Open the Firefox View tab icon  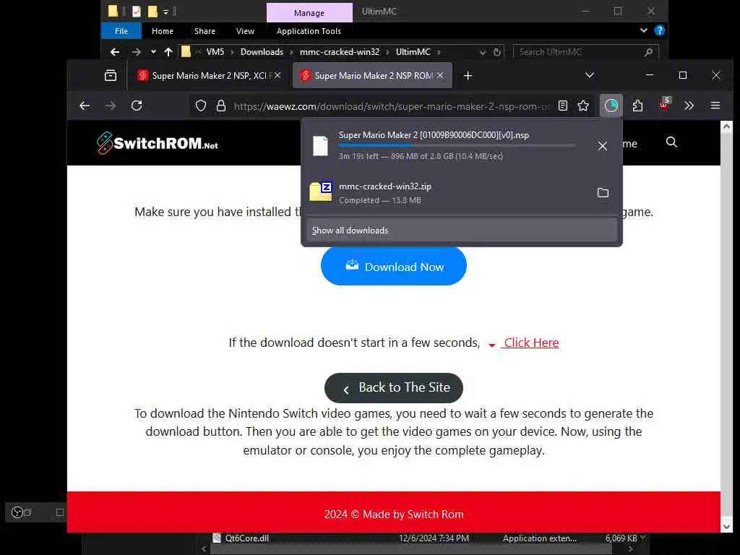111,75
